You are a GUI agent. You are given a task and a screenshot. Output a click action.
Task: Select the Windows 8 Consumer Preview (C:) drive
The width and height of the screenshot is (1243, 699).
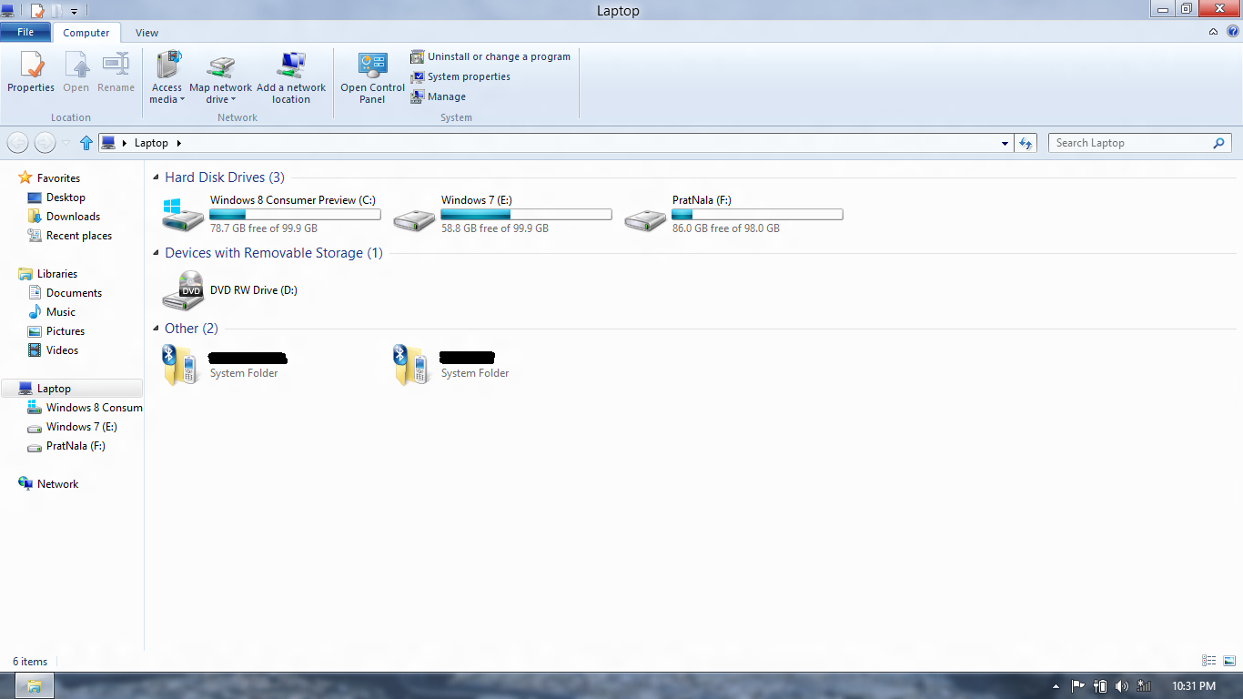271,214
